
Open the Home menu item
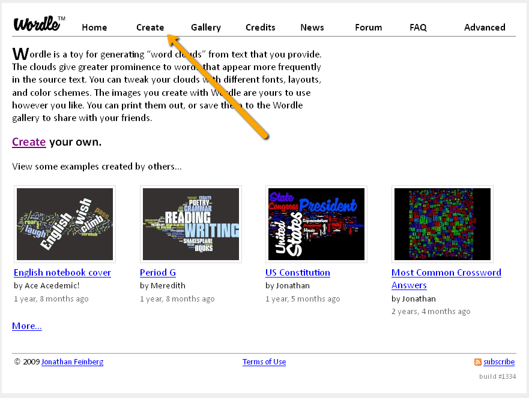point(94,28)
